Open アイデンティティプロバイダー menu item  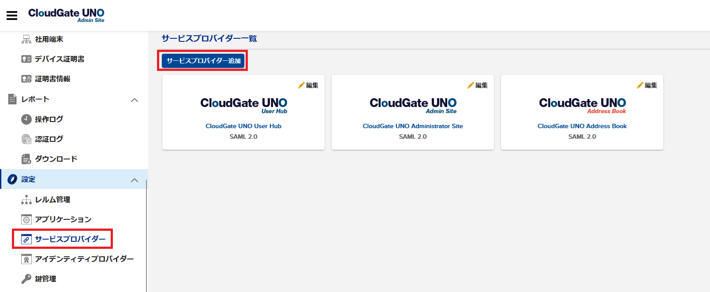point(84,259)
